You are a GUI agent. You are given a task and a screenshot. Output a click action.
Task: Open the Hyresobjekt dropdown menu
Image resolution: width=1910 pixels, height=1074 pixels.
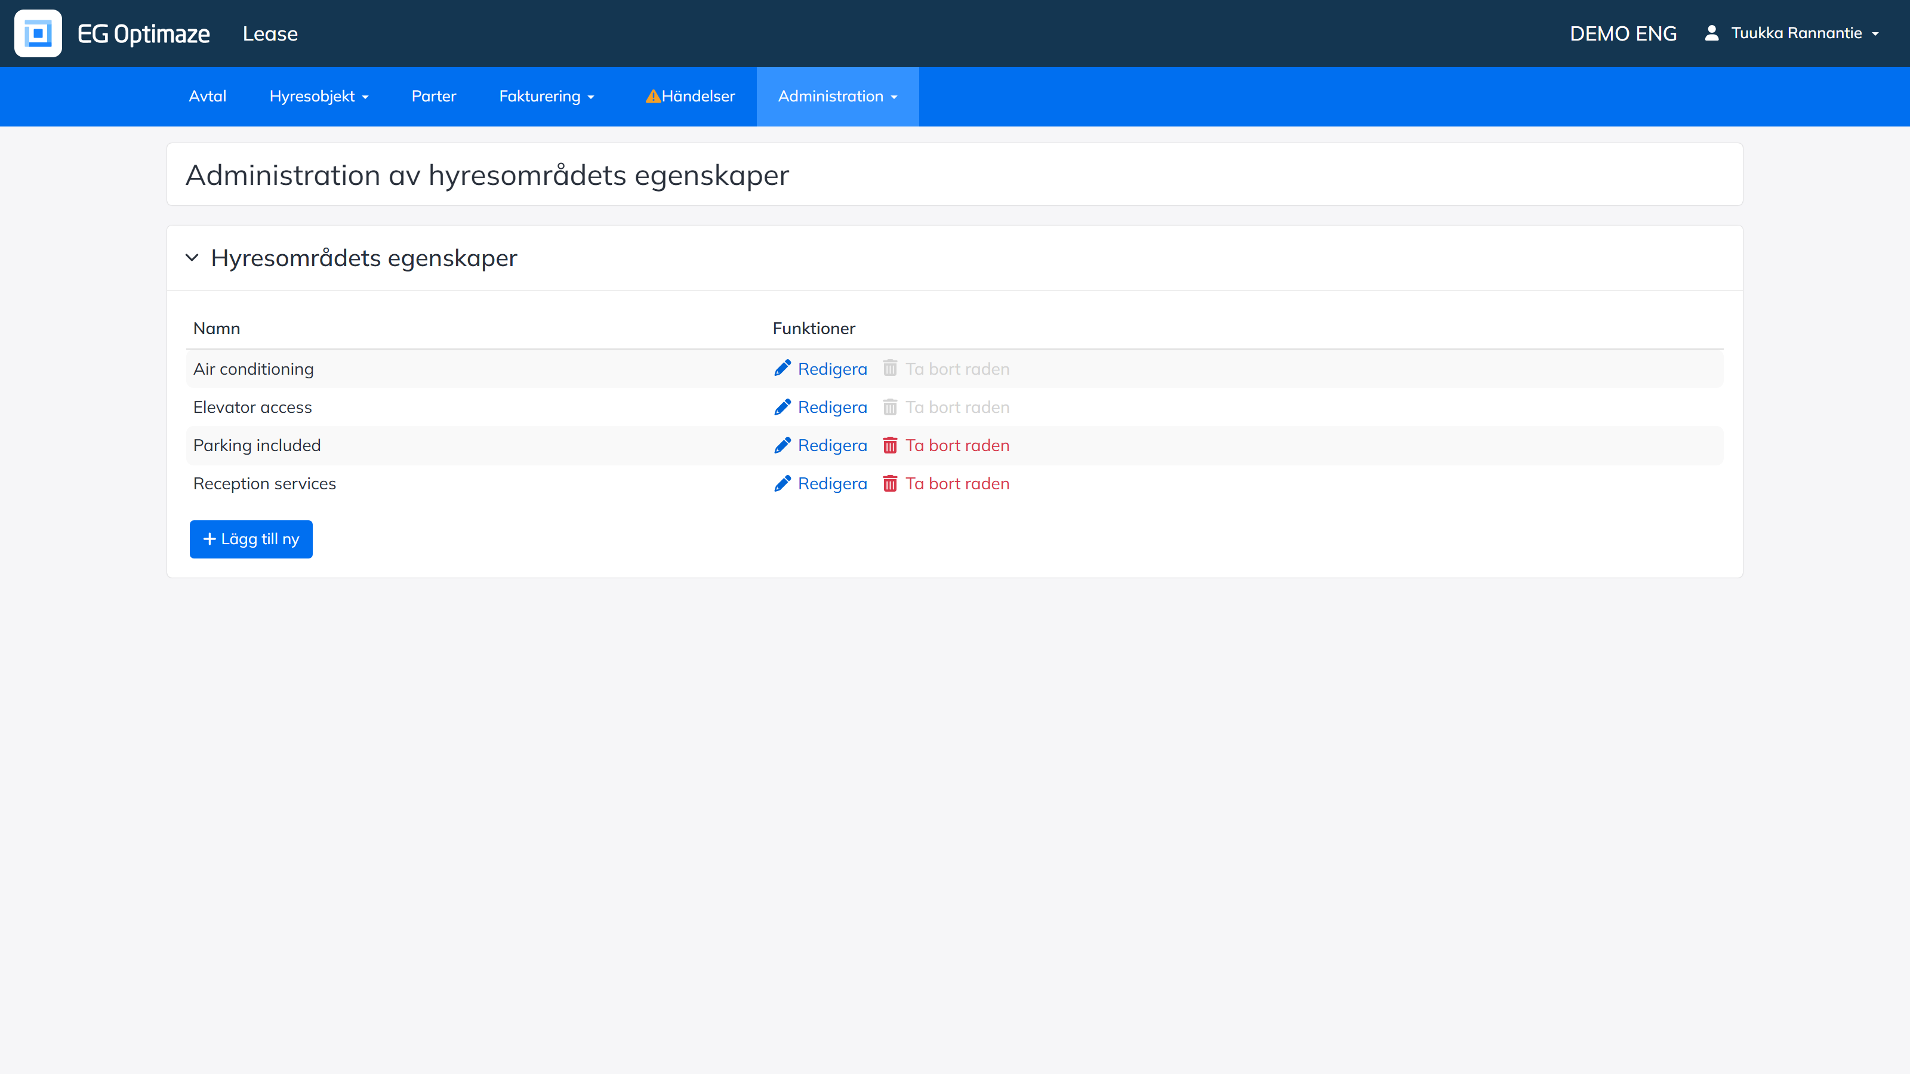click(319, 96)
